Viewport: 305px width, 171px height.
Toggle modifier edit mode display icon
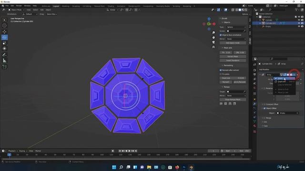pos(285,75)
